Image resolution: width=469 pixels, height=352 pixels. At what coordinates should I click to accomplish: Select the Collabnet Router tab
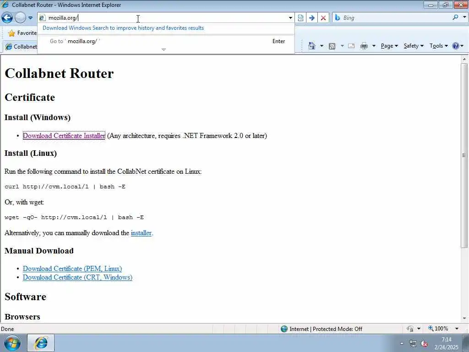coord(20,47)
